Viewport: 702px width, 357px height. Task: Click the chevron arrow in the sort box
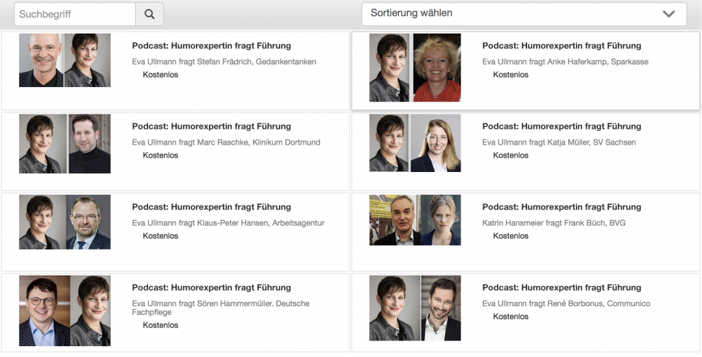click(x=668, y=14)
